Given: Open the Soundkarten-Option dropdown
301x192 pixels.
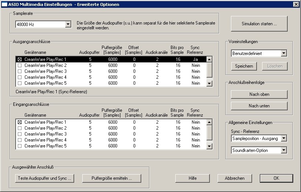Looking at the screenshot, I should click(284, 150).
